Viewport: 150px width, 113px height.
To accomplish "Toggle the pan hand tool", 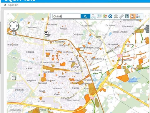I will 133,16.
